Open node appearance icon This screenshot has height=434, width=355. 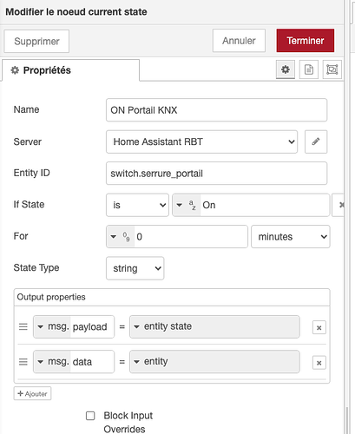pos(332,69)
